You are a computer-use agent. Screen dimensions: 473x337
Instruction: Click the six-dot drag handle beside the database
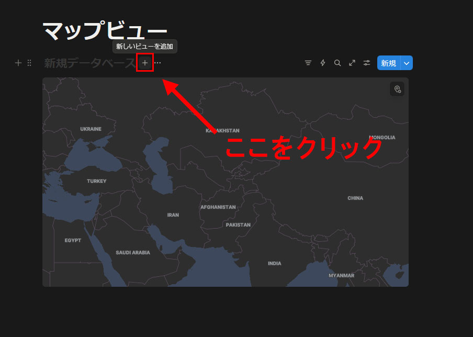29,63
